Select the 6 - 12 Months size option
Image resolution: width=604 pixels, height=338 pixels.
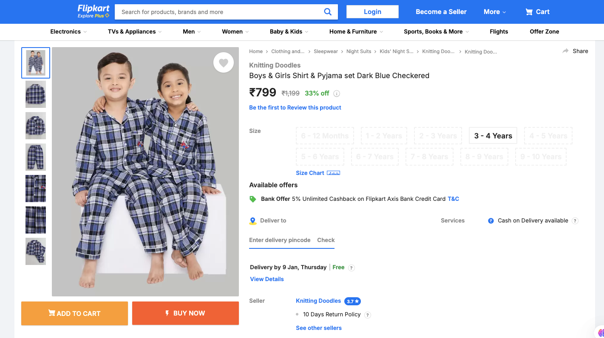(325, 136)
